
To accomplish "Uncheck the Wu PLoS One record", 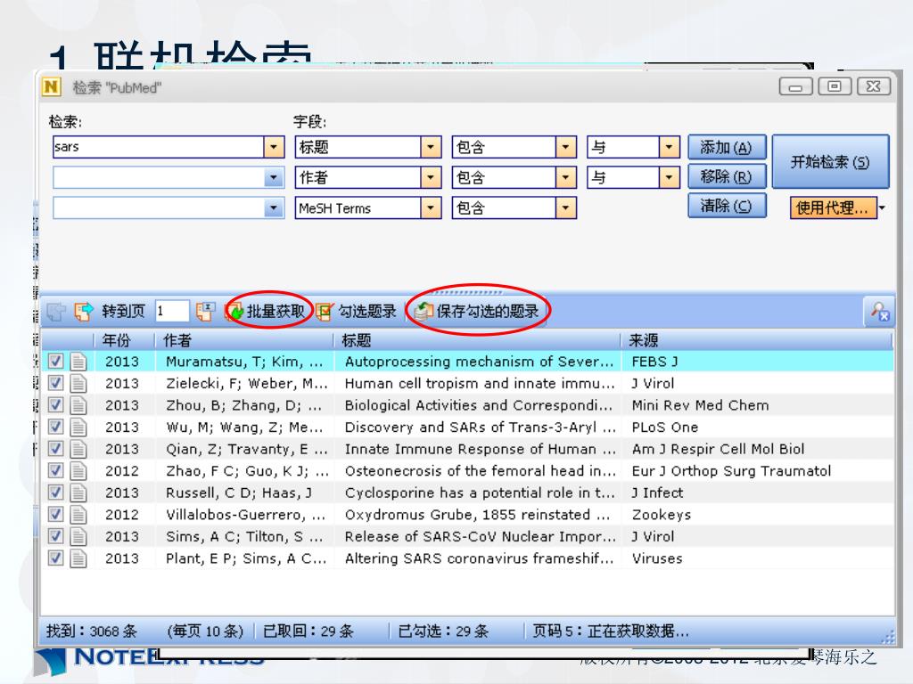I will tap(55, 427).
